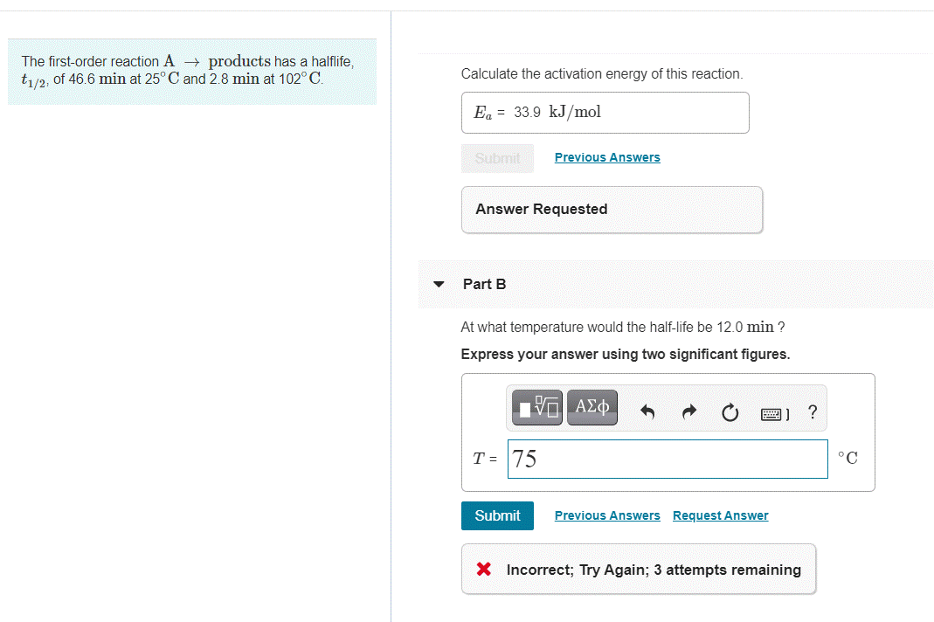
Task: Submit the Part B temperature answer
Action: pos(497,515)
